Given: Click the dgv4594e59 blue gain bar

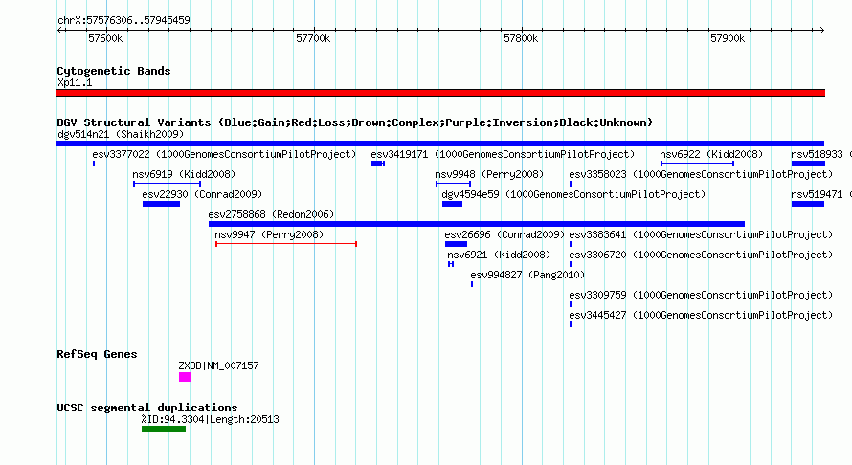Looking at the screenshot, I should pyautogui.click(x=452, y=204).
